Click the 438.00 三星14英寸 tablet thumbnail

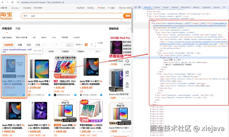(65, 67)
